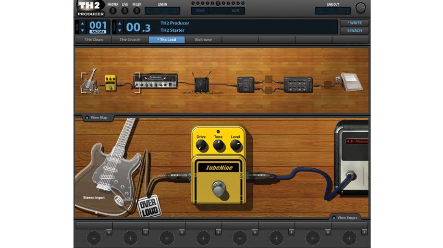Select the THe Crunch variation tab
This screenshot has width=443, height=248.
tap(130, 40)
